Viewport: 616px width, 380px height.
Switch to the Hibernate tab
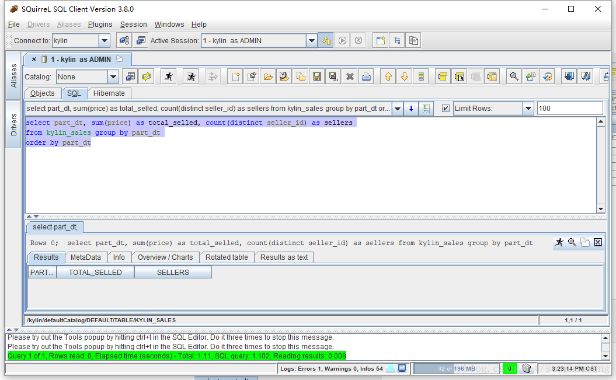109,93
